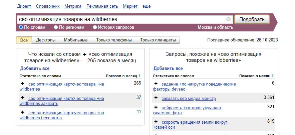Open the help icon beside the right 'Показов в месяц'
295x135 pixels.
tap(273, 76)
